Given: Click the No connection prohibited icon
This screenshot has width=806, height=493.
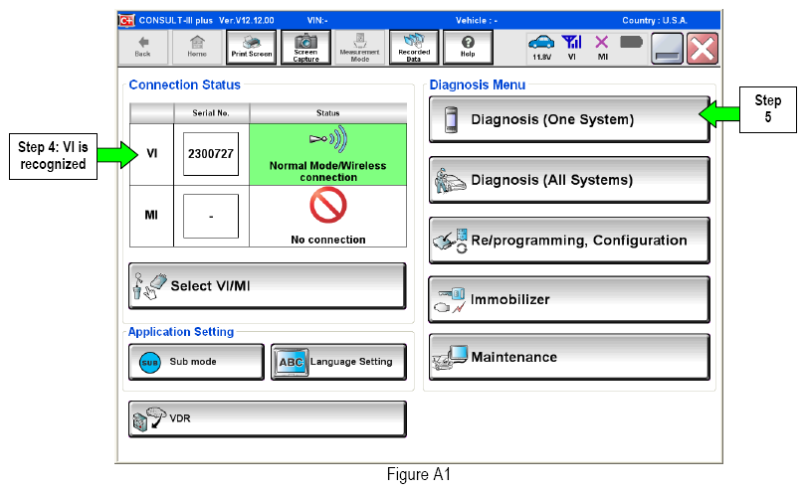Looking at the screenshot, I should tap(328, 205).
